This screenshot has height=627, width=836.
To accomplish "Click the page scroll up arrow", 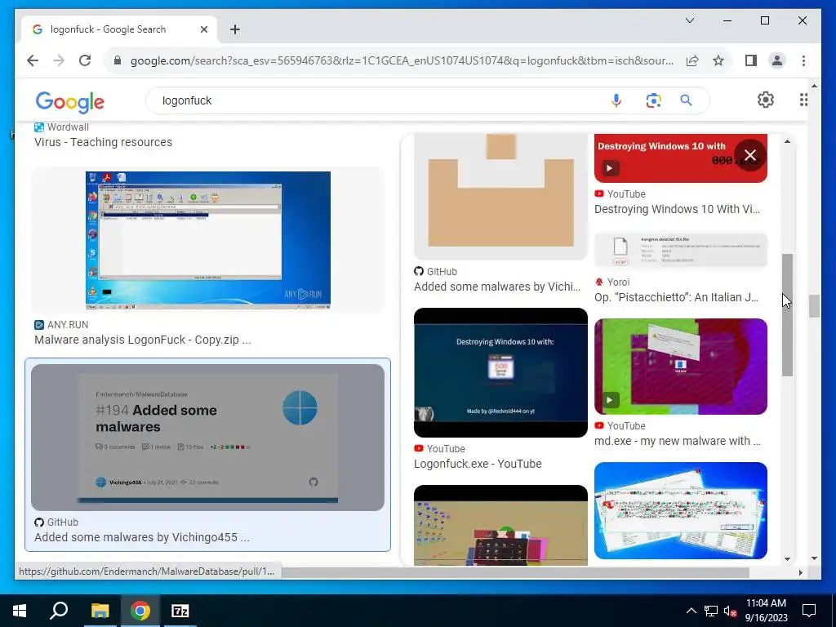I will click(814, 86).
